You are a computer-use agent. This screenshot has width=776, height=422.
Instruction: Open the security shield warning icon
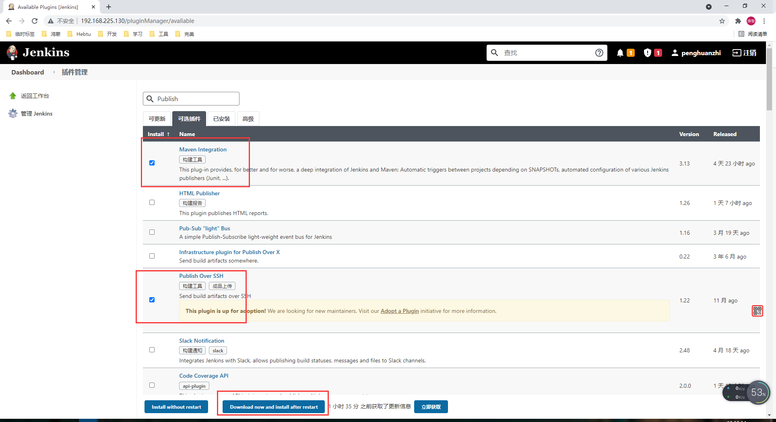647,53
